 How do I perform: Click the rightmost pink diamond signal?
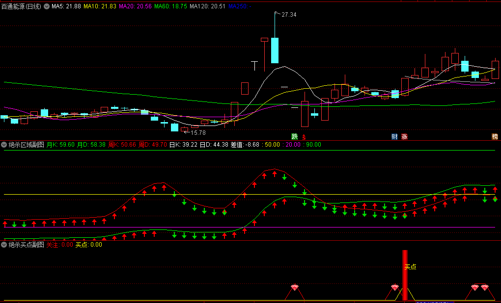click(485, 287)
